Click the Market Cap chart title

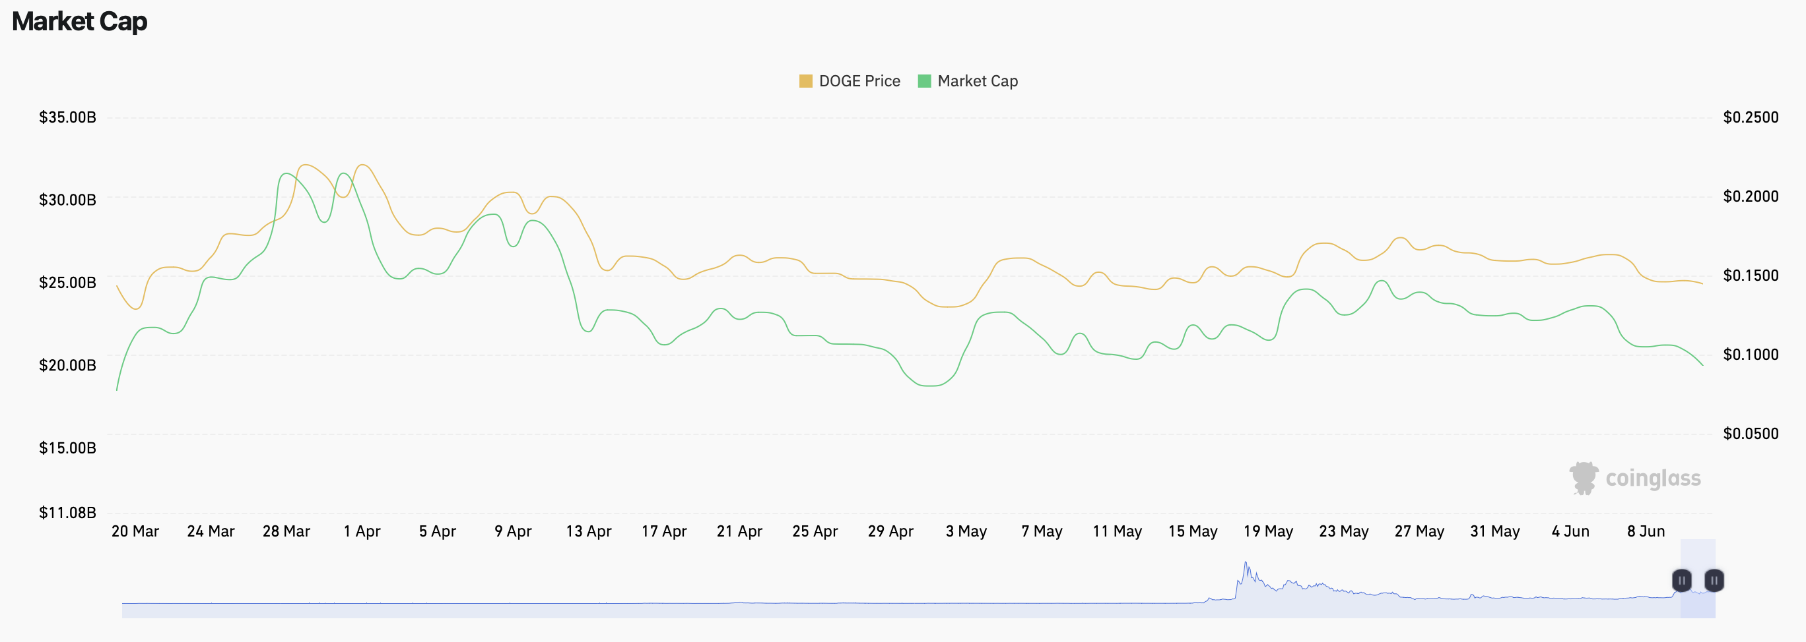coord(79,21)
